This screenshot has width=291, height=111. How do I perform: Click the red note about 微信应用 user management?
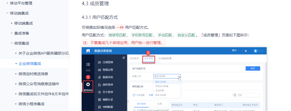click(124, 43)
